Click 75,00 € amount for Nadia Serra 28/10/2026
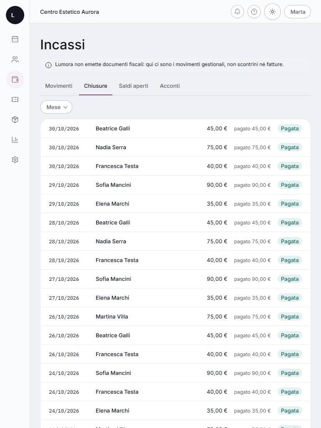This screenshot has height=428, width=321. (x=217, y=242)
